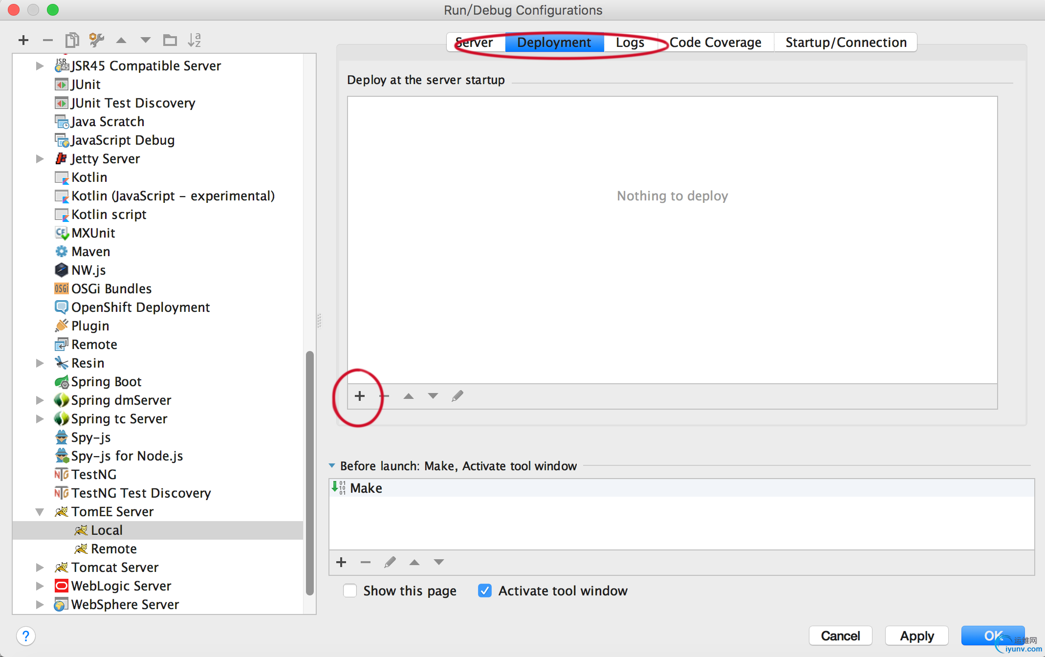Expand Tomcat Server node

[x=40, y=567]
